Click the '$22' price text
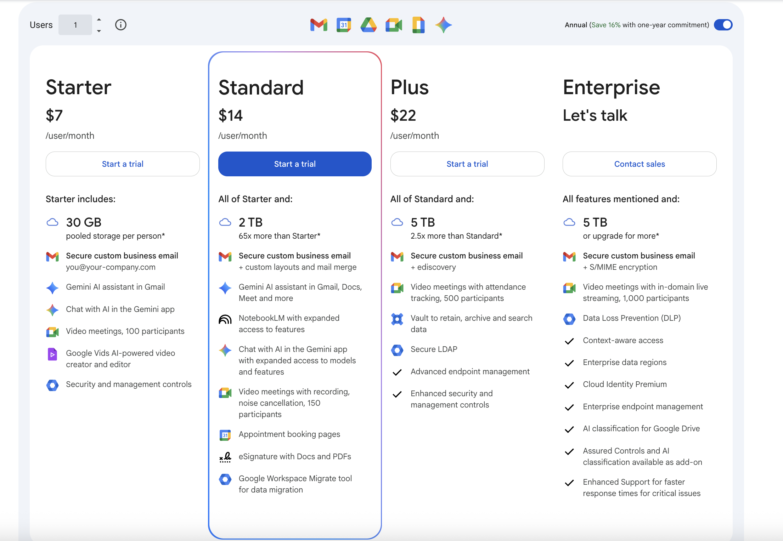Screen dimensions: 783x541 [x=403, y=115]
